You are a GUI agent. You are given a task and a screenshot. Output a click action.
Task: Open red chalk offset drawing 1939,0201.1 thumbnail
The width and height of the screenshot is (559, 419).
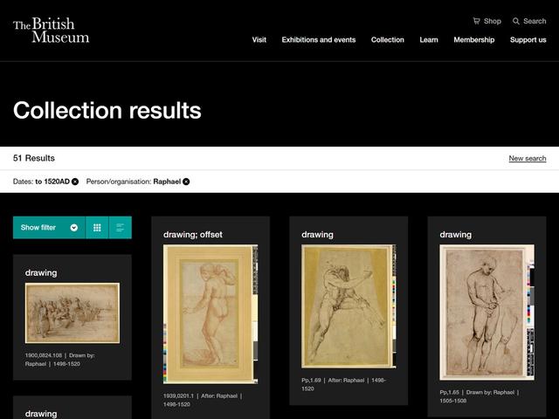tap(210, 314)
